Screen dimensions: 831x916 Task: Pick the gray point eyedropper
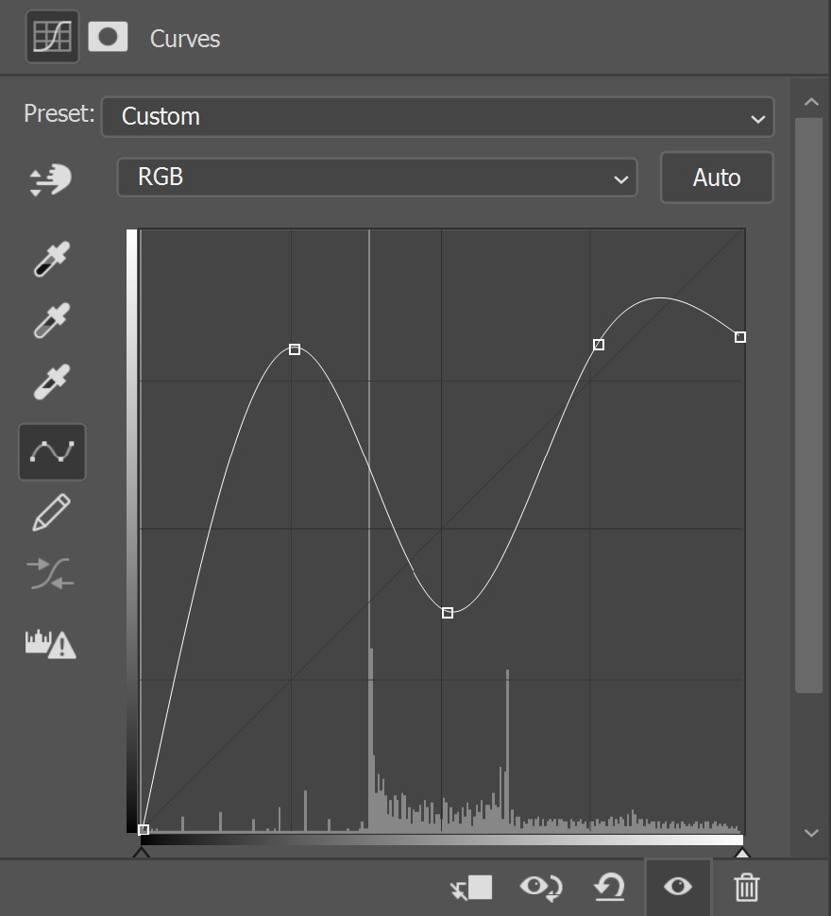[51, 320]
